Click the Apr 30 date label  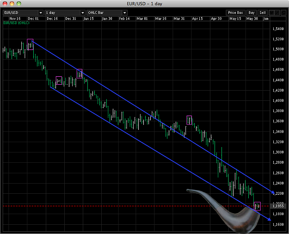pyautogui.click(x=216, y=18)
